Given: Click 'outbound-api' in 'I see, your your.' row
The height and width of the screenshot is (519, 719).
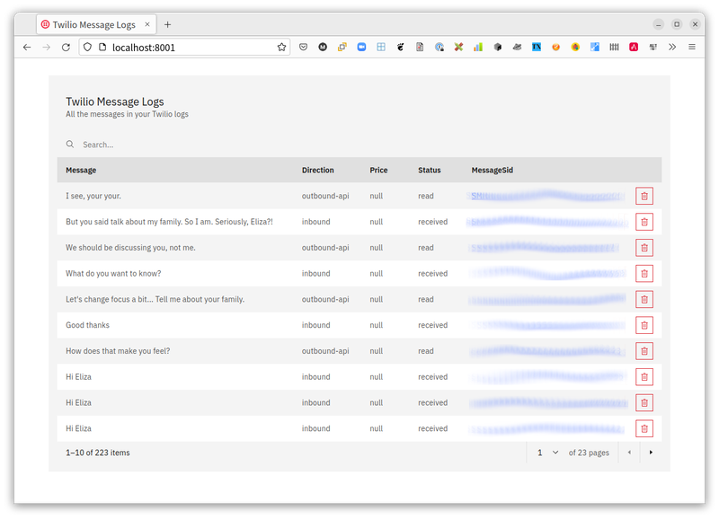Looking at the screenshot, I should coord(325,196).
